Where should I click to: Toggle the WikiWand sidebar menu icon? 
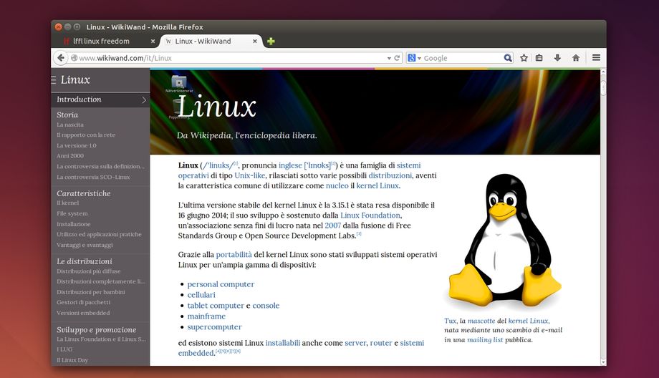(x=53, y=79)
